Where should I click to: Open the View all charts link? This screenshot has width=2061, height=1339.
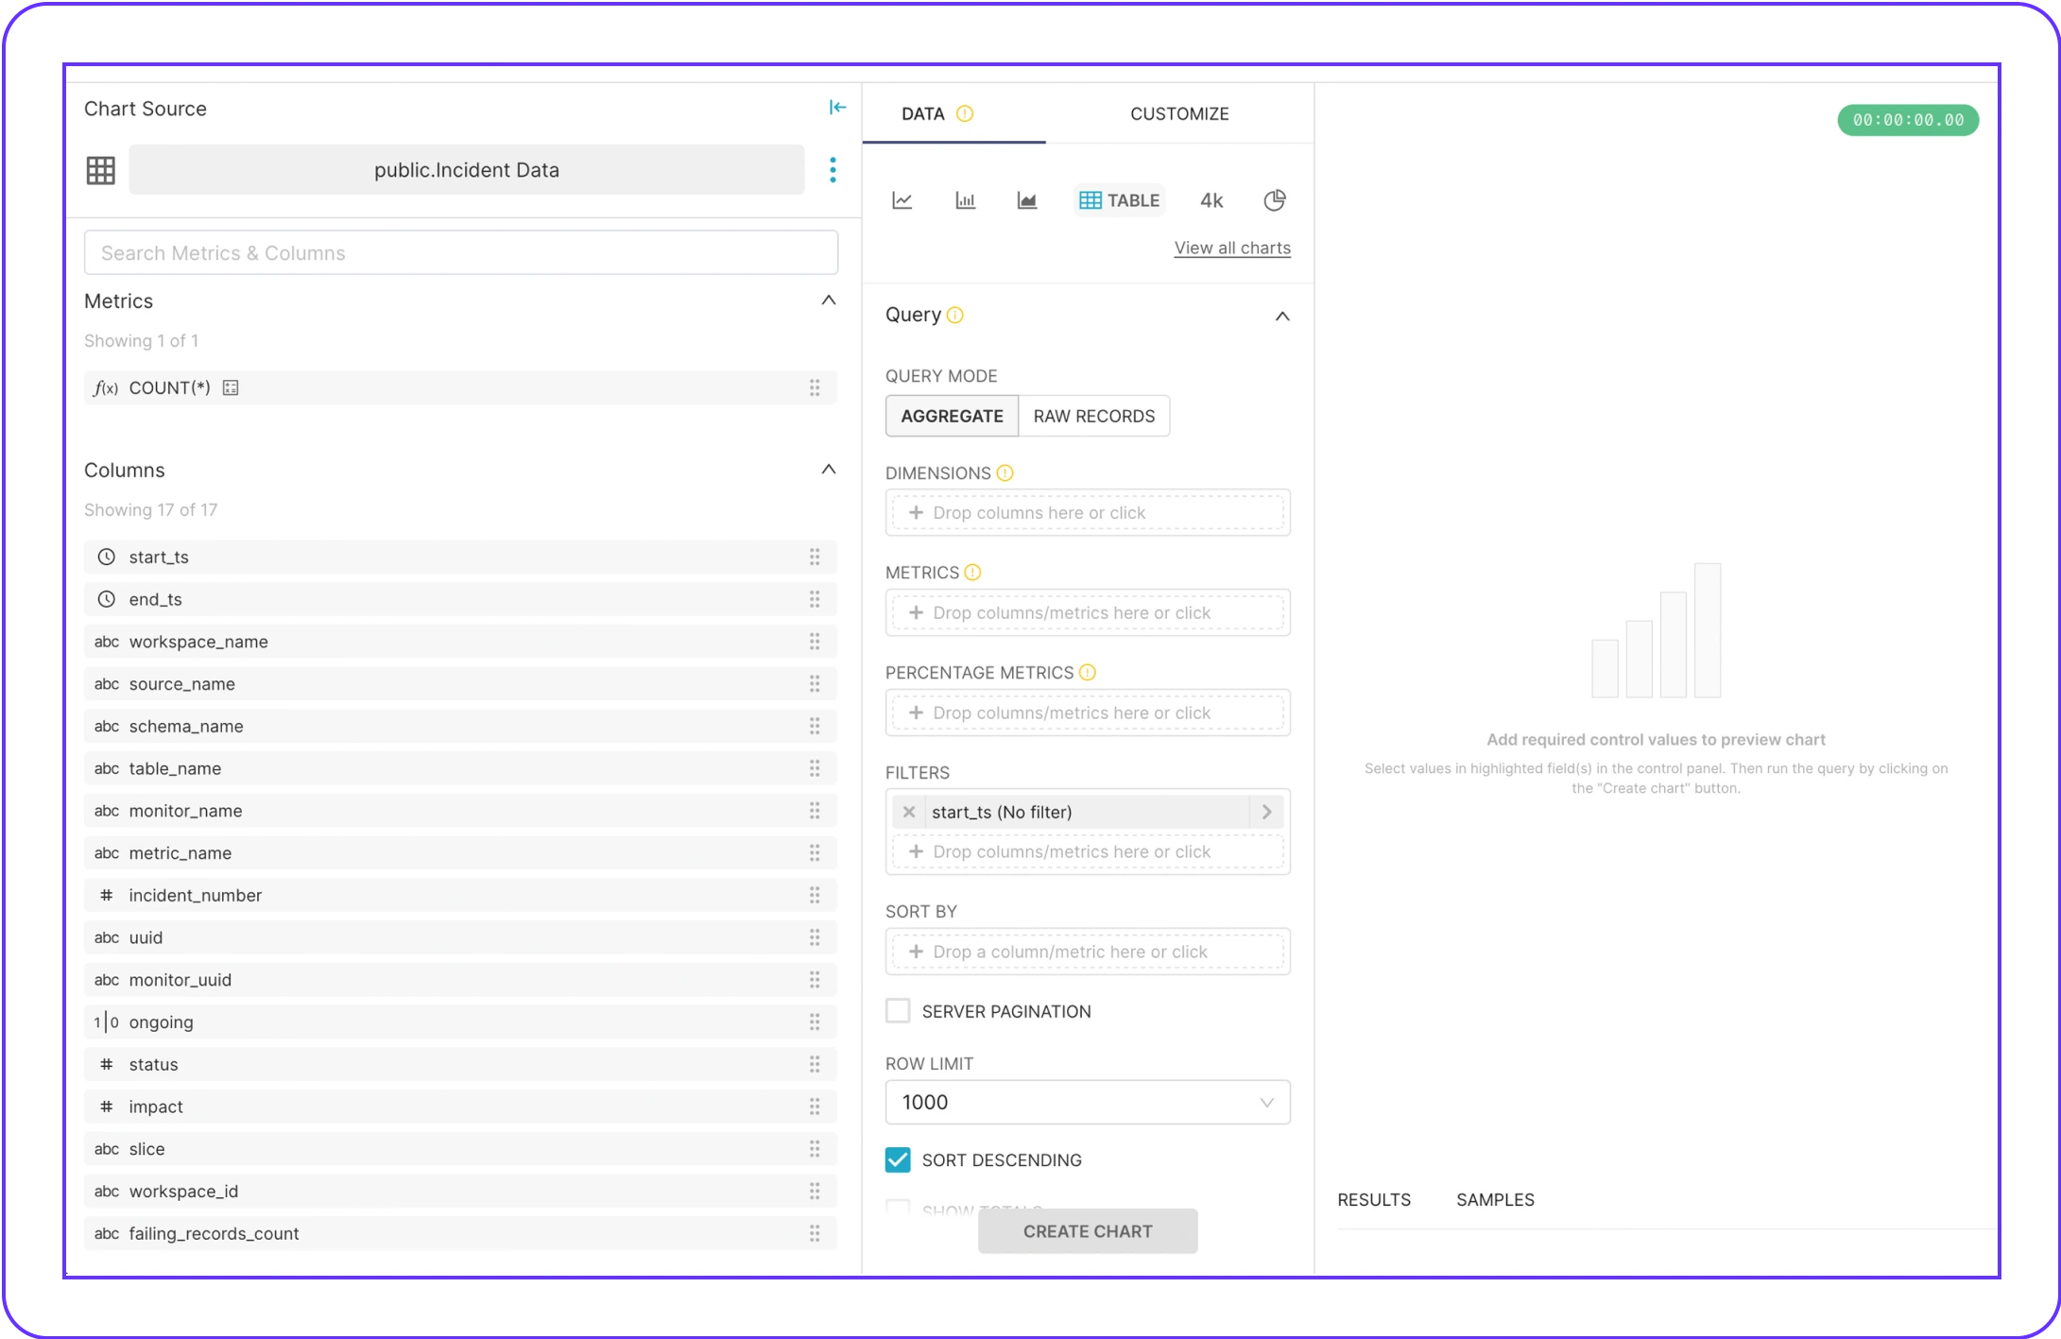tap(1231, 248)
